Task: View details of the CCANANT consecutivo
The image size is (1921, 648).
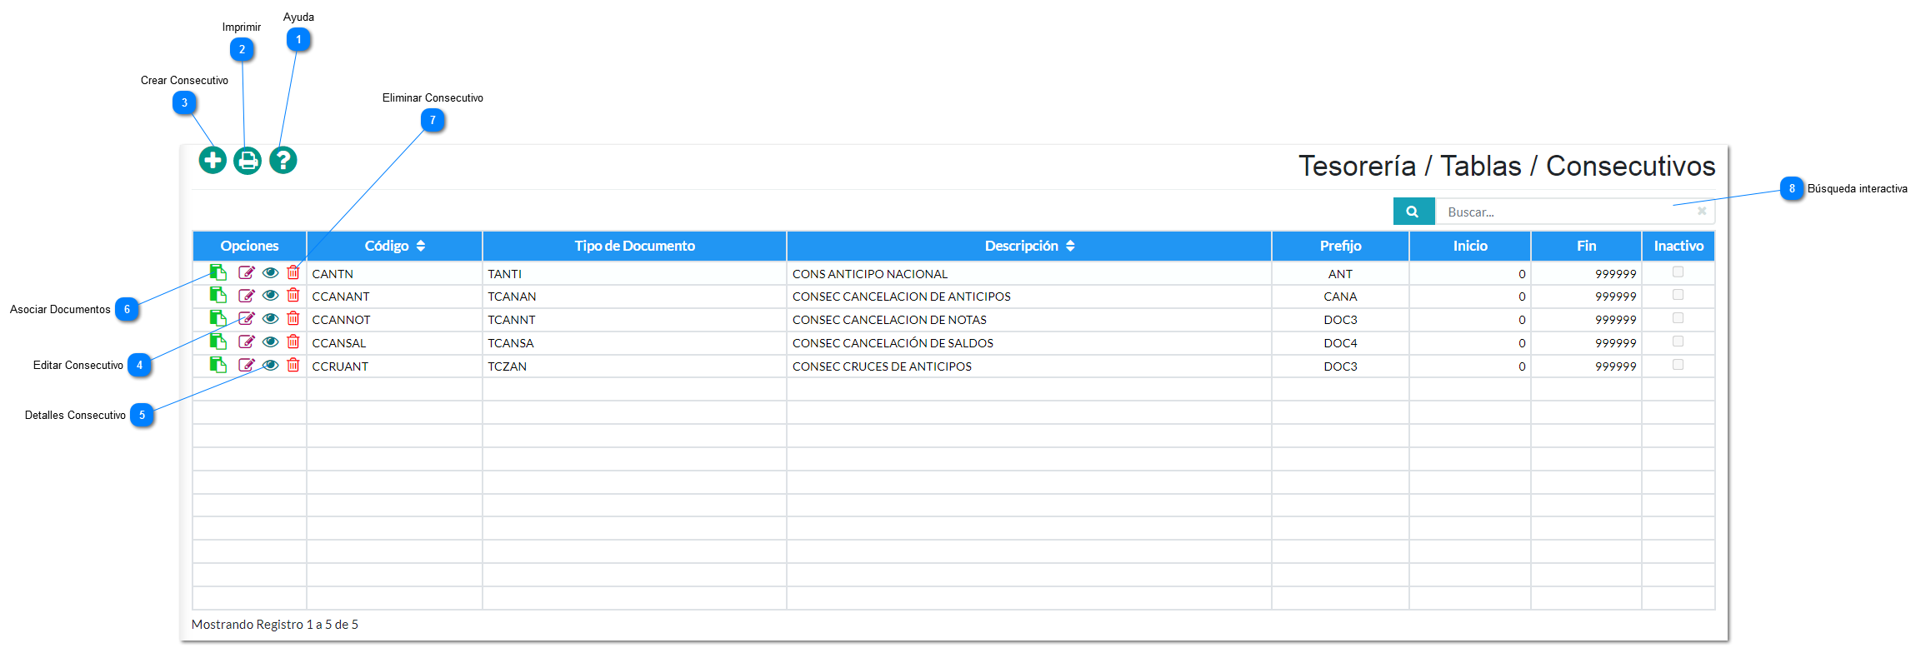Action: click(271, 296)
